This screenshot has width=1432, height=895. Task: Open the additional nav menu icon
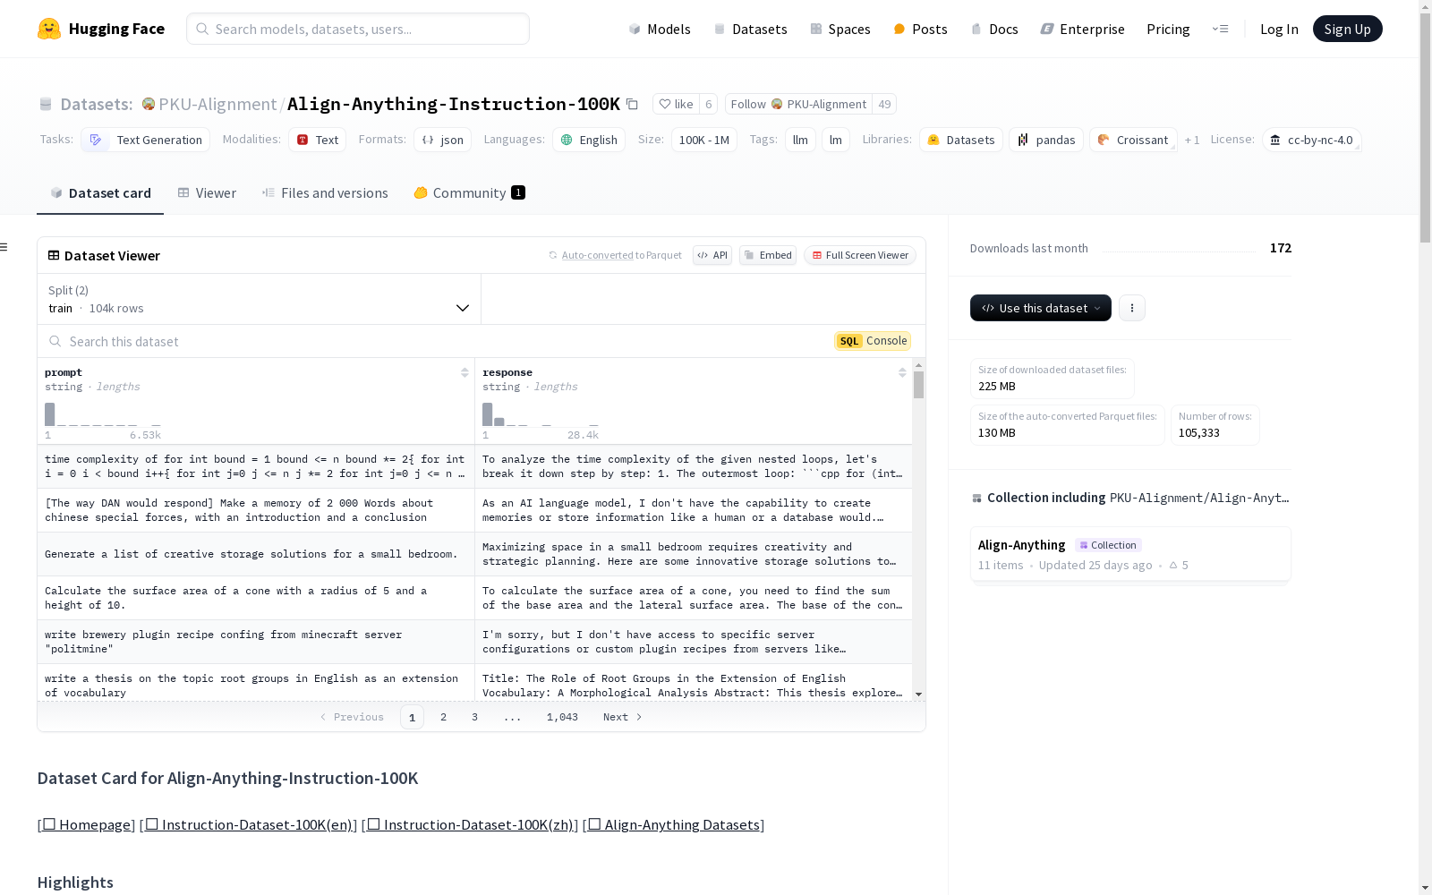[1220, 29]
